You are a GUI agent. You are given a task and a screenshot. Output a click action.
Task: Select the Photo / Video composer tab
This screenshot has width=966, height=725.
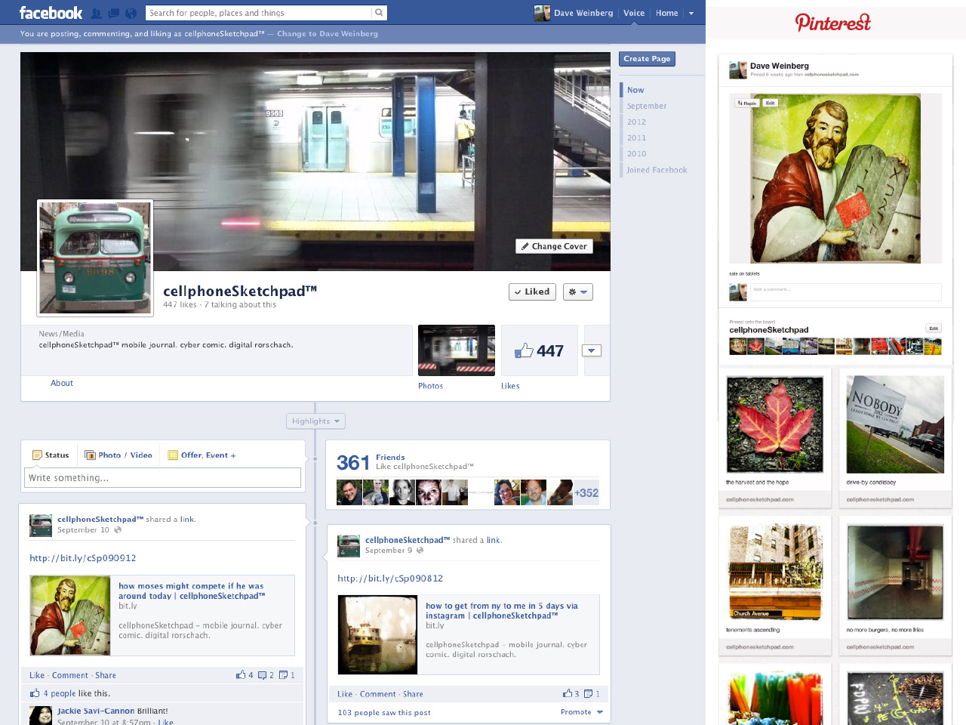point(118,455)
